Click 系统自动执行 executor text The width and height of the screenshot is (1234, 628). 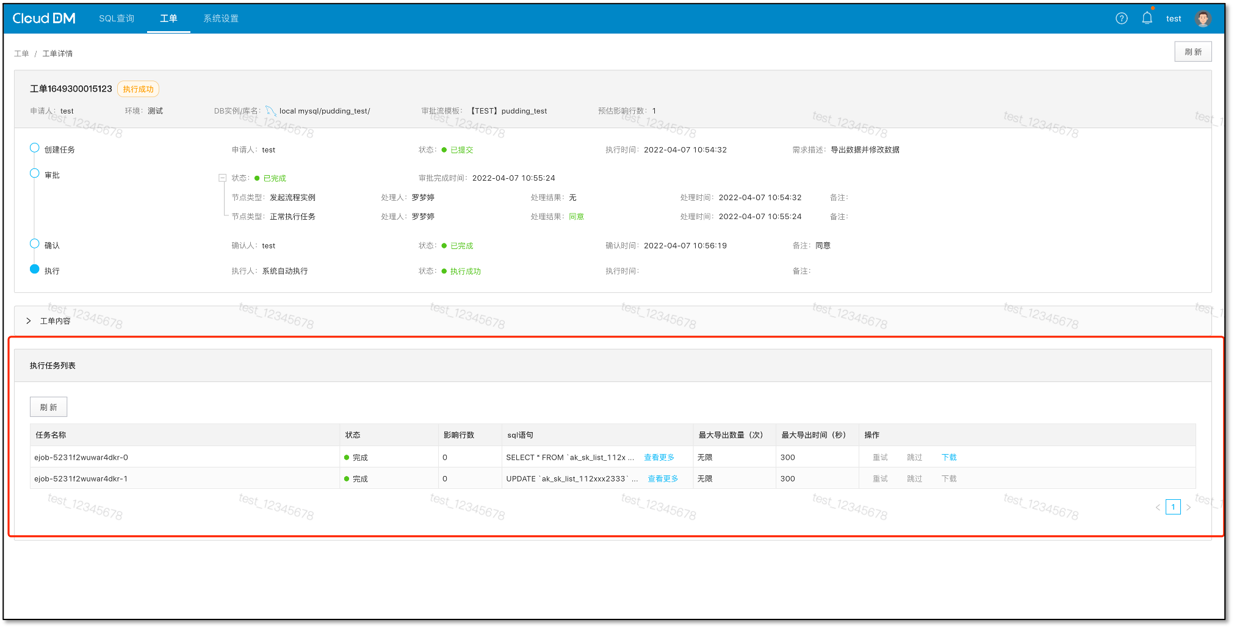[x=285, y=272]
